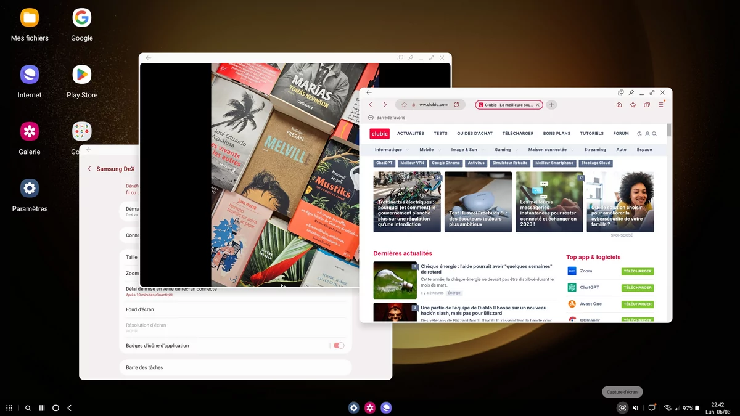Click the taskbar back arrow
The height and width of the screenshot is (416, 740).
tap(70, 408)
